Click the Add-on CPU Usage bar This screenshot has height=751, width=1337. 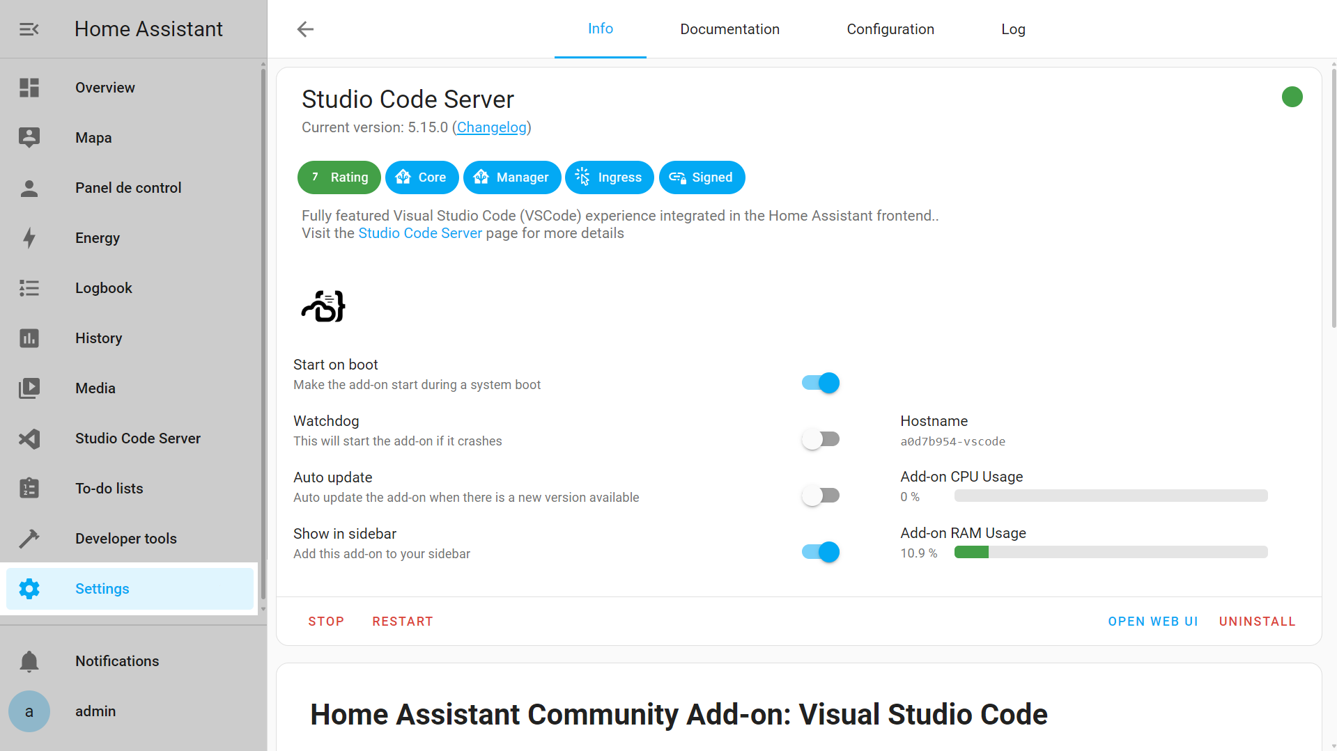tap(1111, 496)
